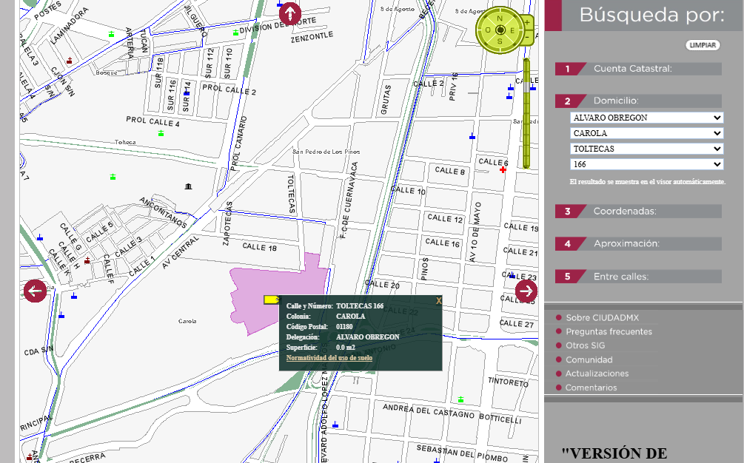This screenshot has width=744, height=463.
Task: Pan the map north with top arrow
Action: point(290,13)
